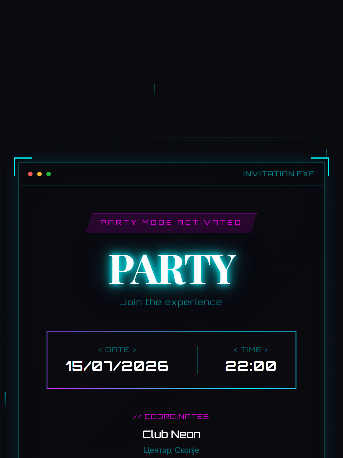
Task: Click the < DATE > label
Action: click(x=117, y=350)
